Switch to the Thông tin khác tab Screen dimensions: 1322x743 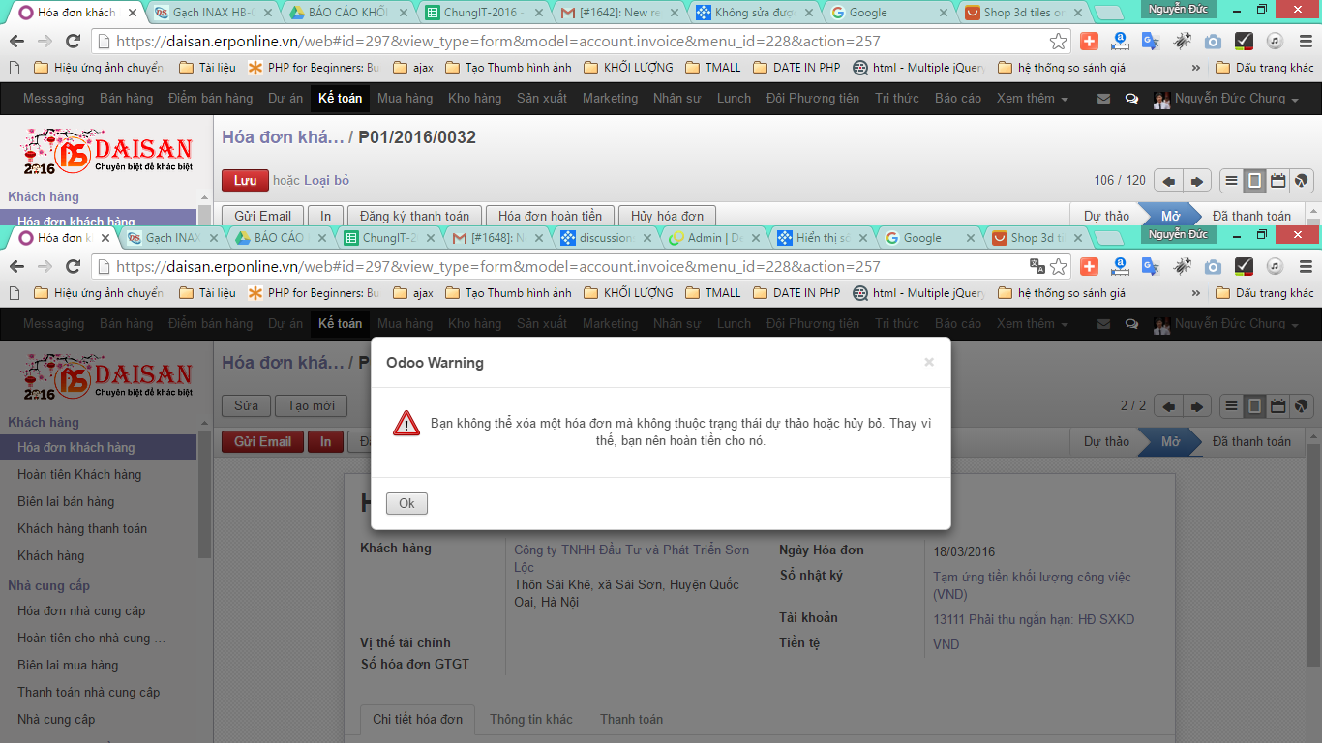coord(530,719)
